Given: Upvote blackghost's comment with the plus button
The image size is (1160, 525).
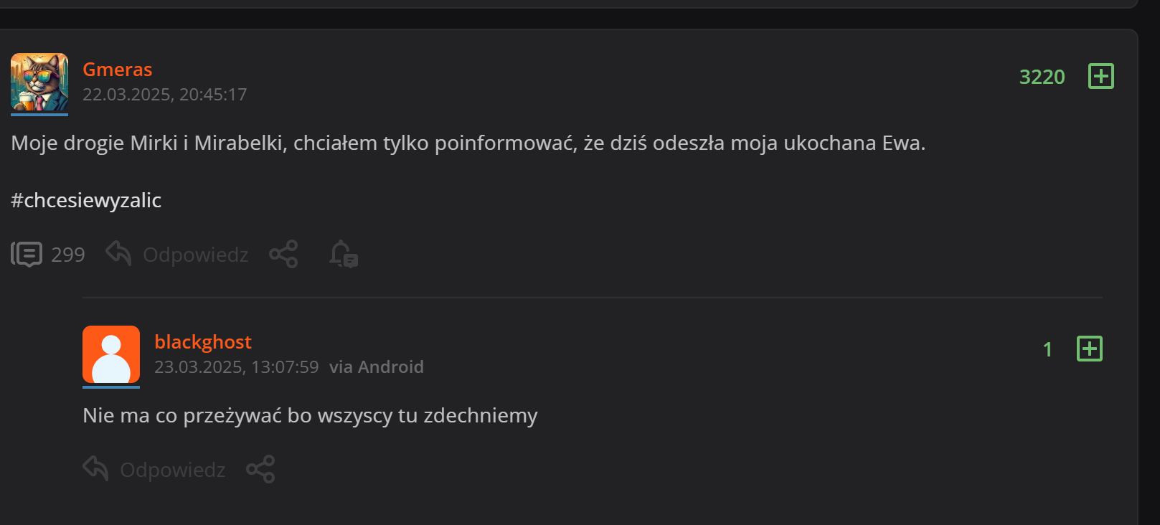Looking at the screenshot, I should pos(1089,349).
